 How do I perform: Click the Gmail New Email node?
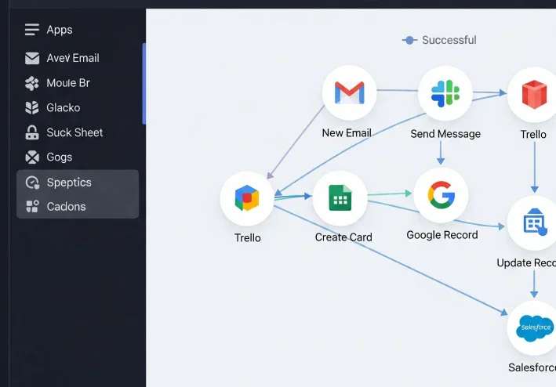[349, 93]
